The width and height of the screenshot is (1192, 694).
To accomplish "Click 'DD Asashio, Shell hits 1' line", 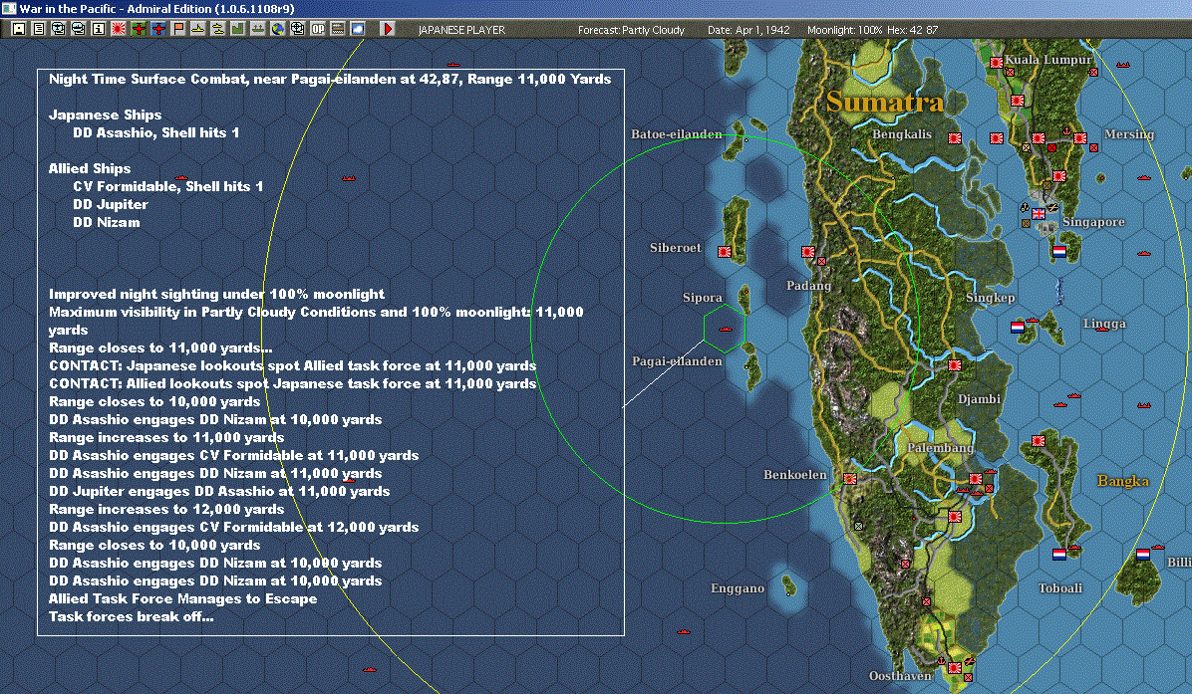I will [155, 132].
